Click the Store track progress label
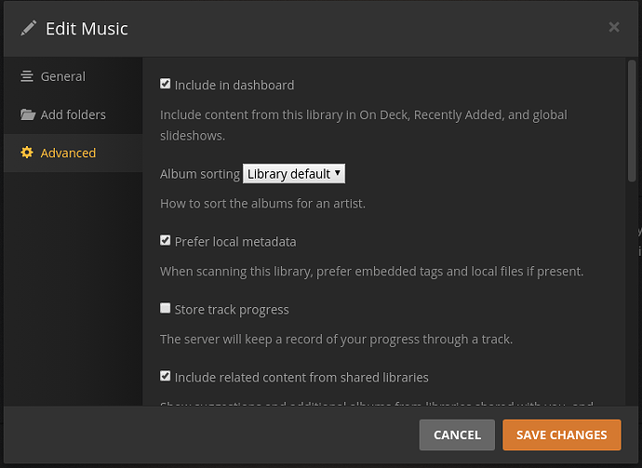 [232, 309]
